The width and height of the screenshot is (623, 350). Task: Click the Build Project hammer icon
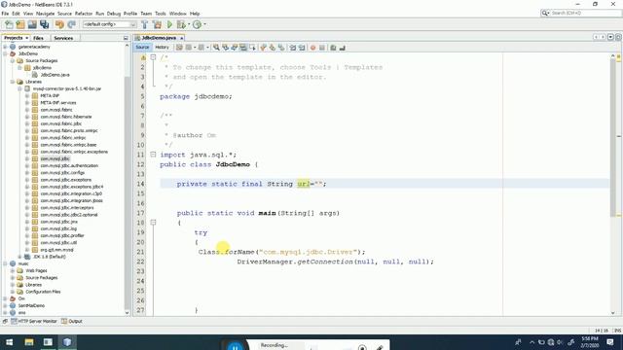[x=145, y=24]
